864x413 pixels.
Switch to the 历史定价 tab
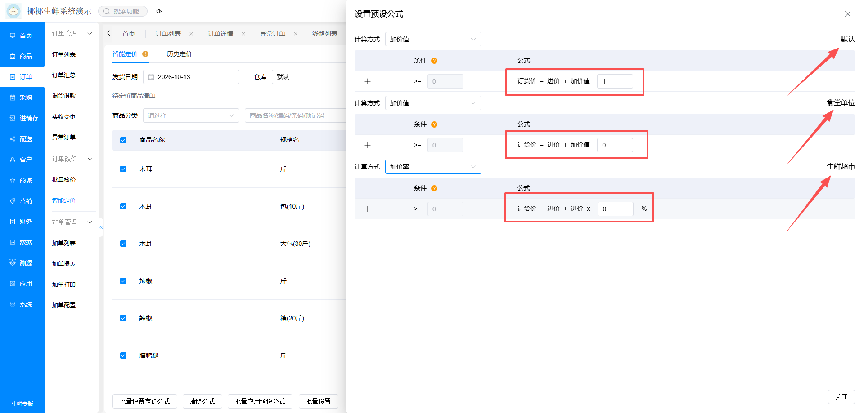pos(180,54)
